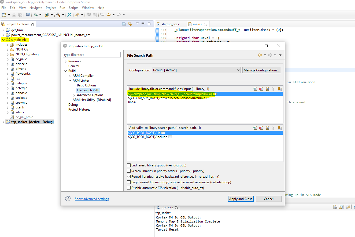Click the Back yellow arrow in main toolbar

click(109, 15)
